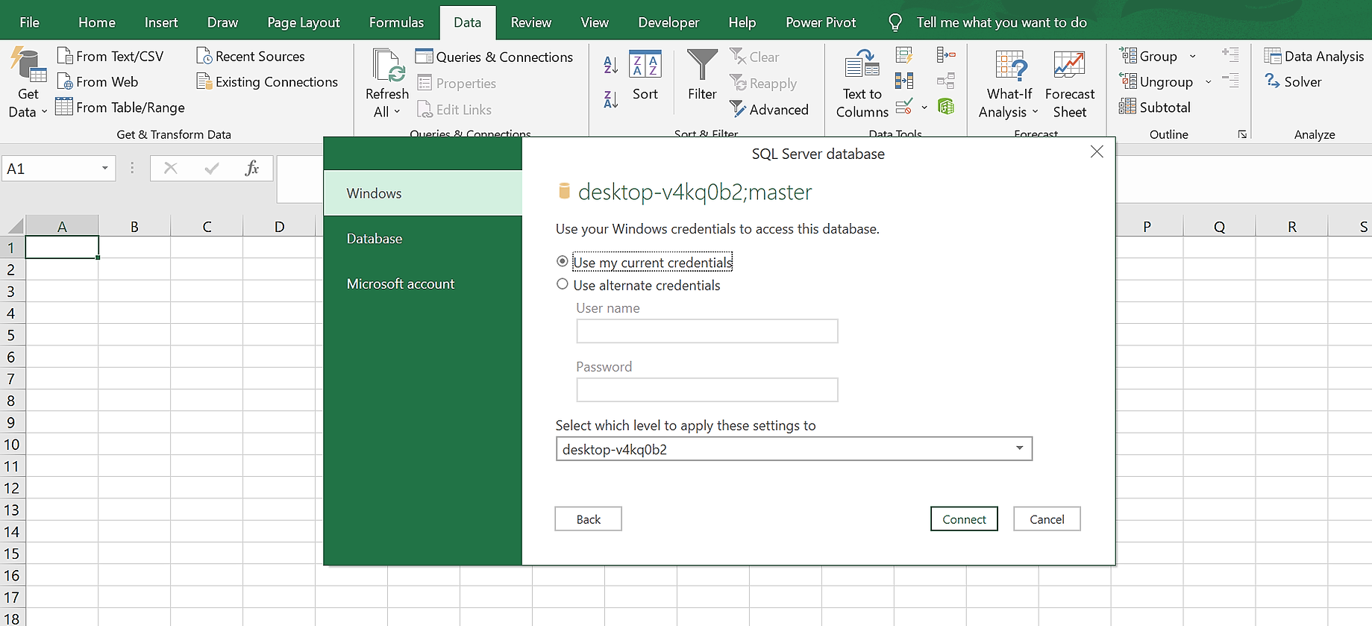
Task: Launch Text to Columns wizard
Action: [x=862, y=83]
